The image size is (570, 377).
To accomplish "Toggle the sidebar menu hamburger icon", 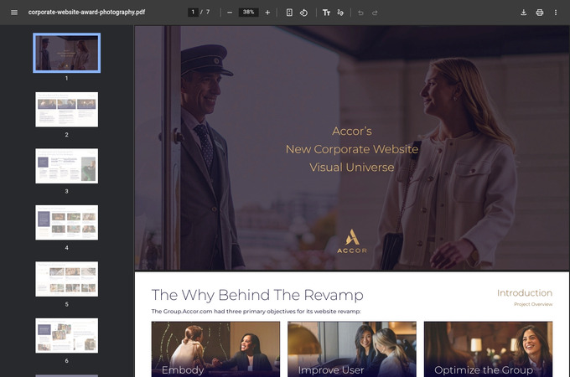I will tap(14, 13).
